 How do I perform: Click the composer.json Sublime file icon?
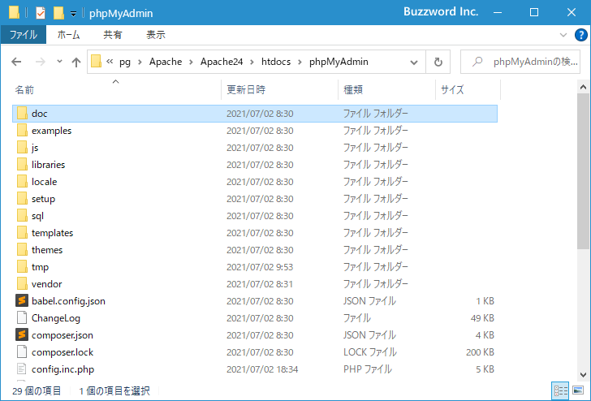(22, 334)
